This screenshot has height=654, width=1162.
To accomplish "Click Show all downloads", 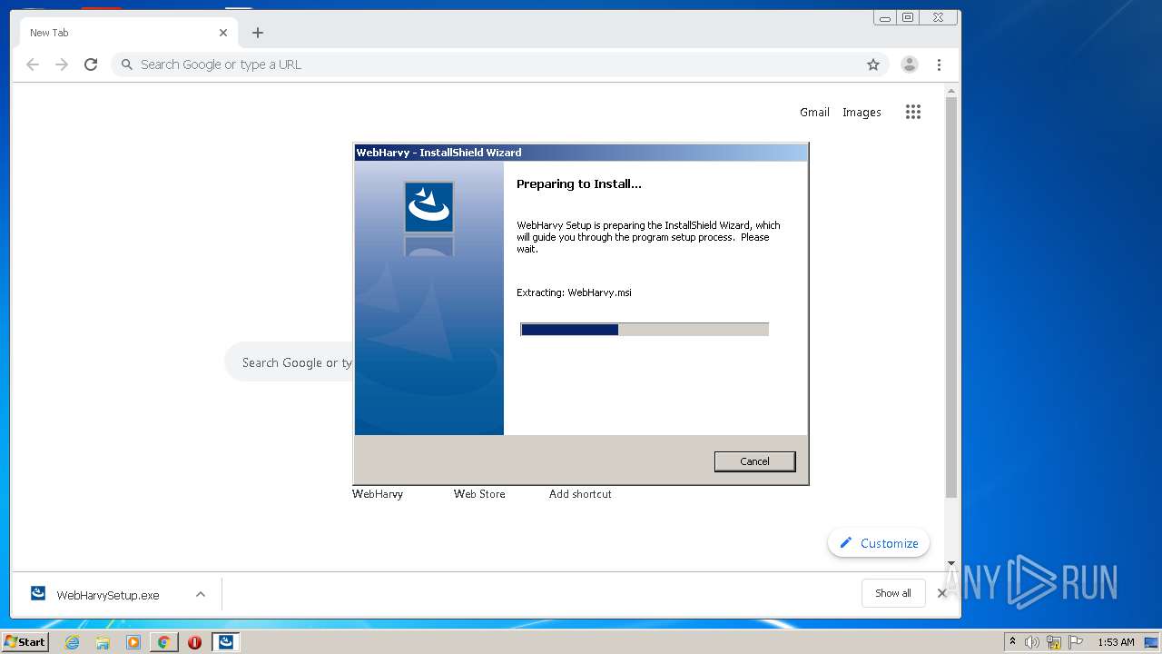I will [x=893, y=593].
